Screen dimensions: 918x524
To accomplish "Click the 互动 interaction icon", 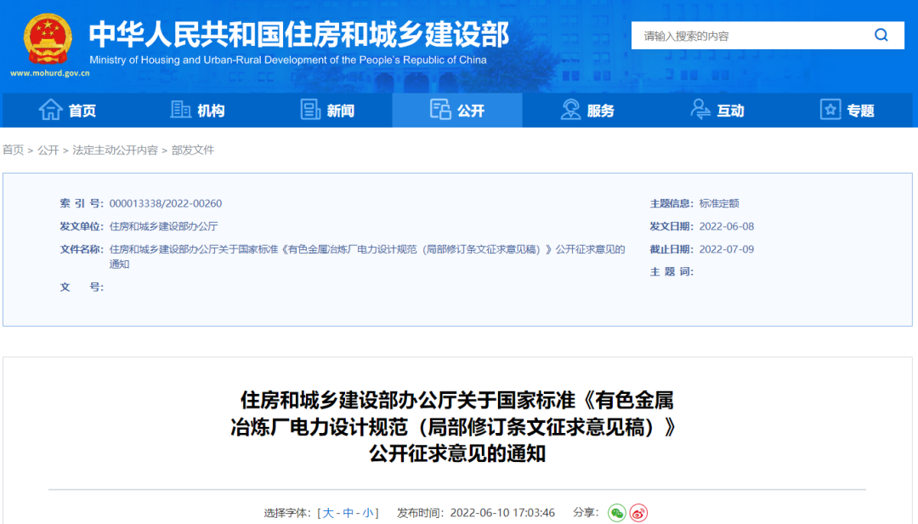I will click(x=700, y=109).
